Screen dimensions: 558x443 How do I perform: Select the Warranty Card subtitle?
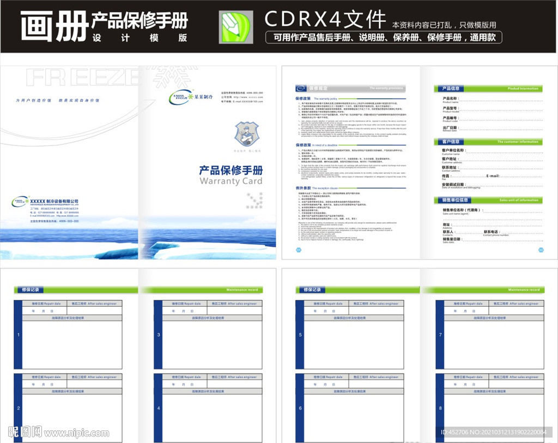click(x=231, y=181)
